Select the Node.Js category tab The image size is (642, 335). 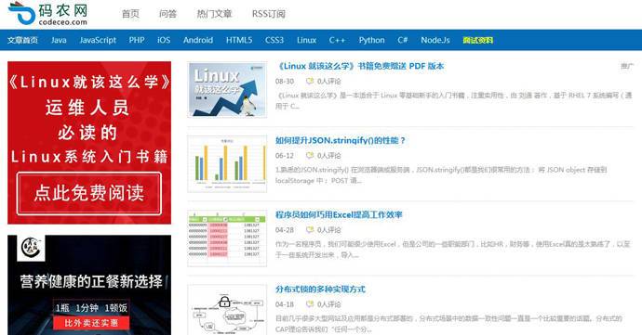pyautogui.click(x=435, y=40)
